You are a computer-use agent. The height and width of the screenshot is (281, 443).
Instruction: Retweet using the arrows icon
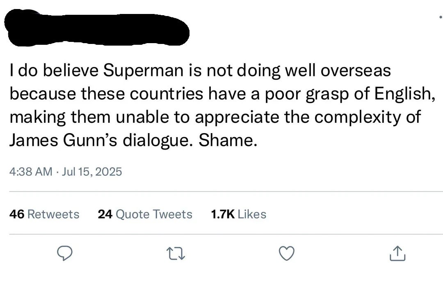point(176,253)
